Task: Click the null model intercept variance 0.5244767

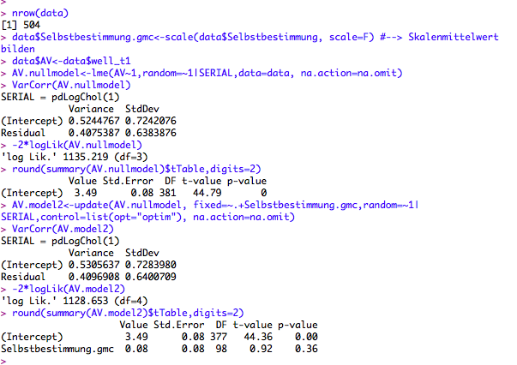Action: (x=86, y=122)
